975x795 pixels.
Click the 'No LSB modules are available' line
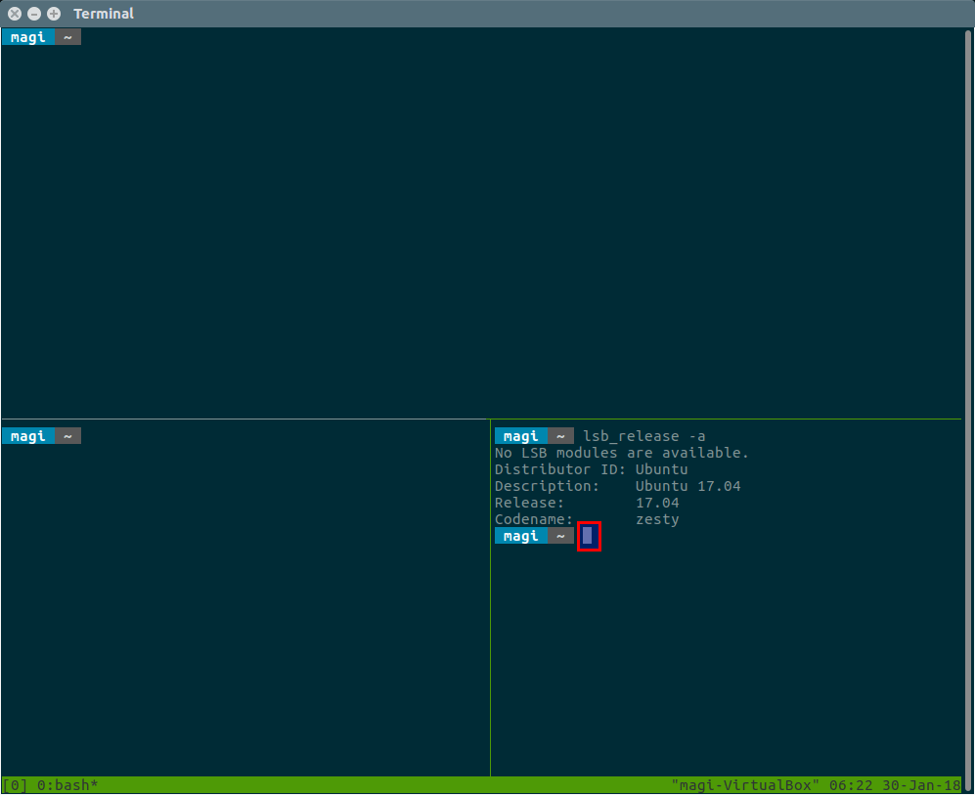tap(621, 453)
